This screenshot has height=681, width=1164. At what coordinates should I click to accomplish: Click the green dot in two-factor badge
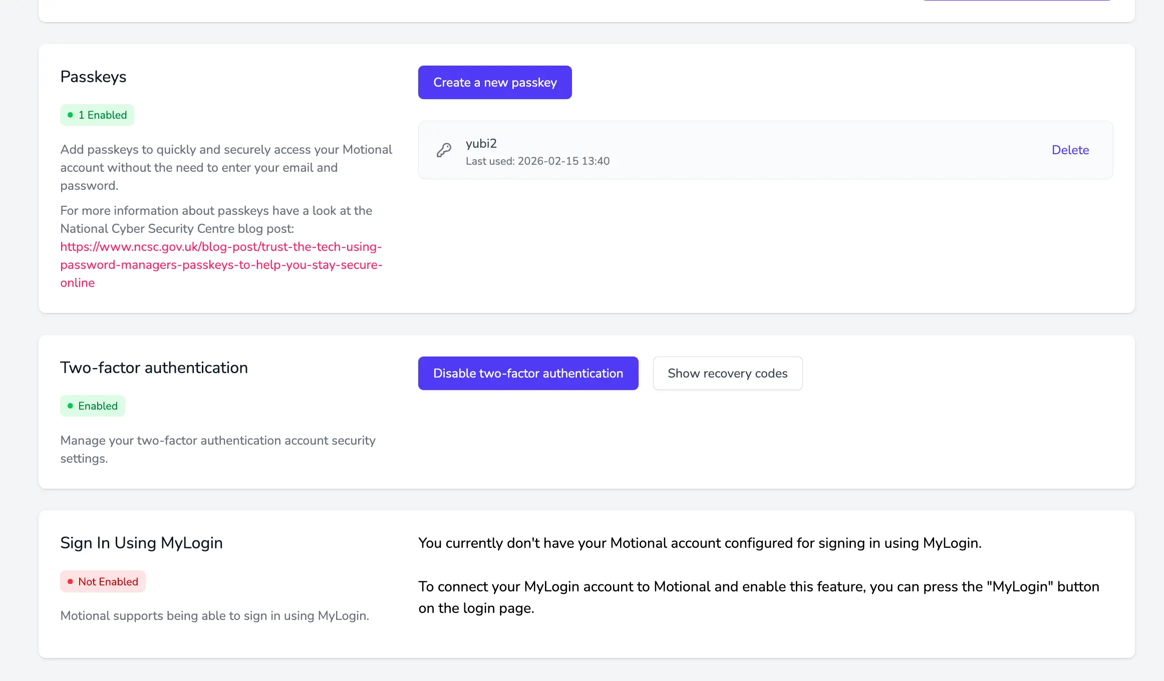tap(70, 406)
